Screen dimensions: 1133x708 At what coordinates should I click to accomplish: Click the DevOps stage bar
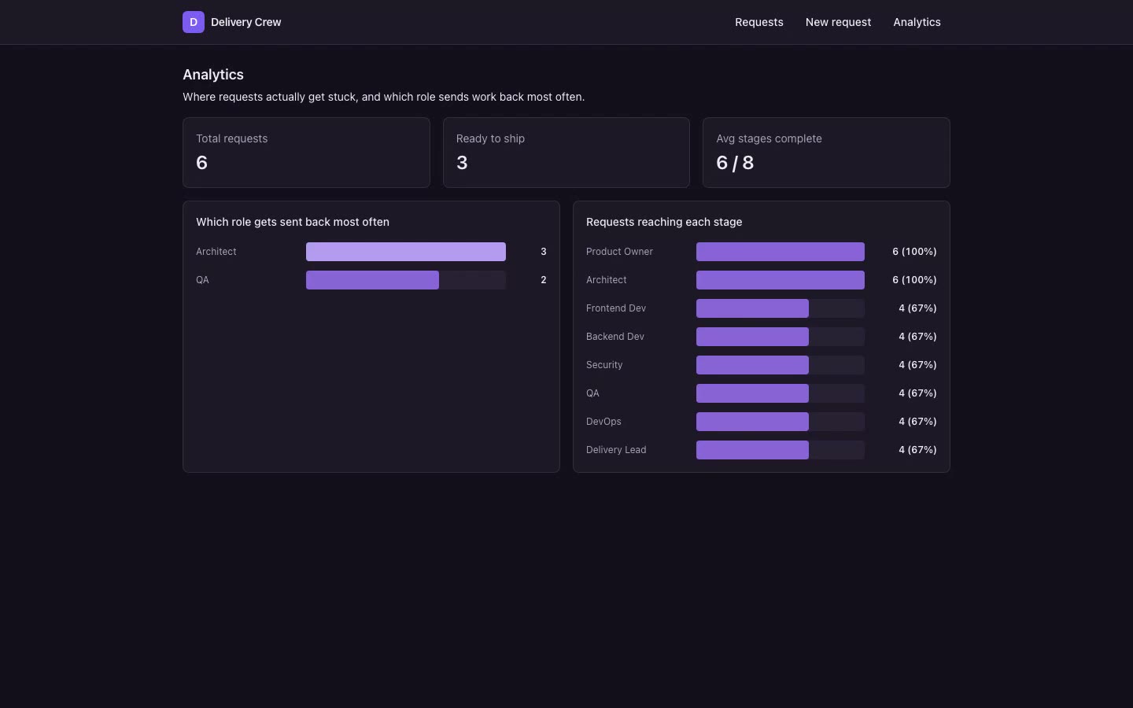coord(781,422)
